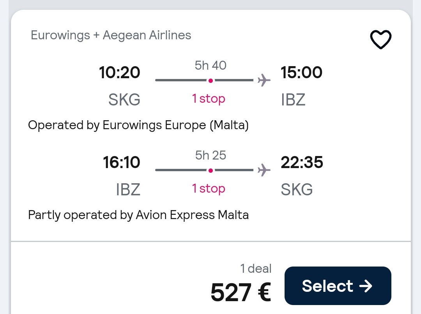Click Eurowings + Aegean Airlines carrier name
Viewport: 421px width, 314px height.
(x=111, y=35)
